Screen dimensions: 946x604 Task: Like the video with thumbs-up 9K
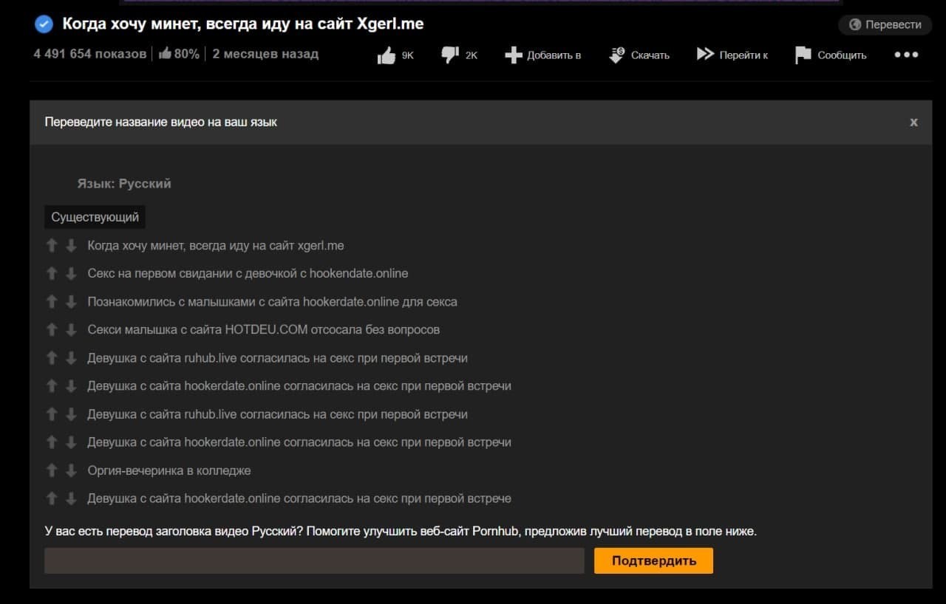coord(395,55)
